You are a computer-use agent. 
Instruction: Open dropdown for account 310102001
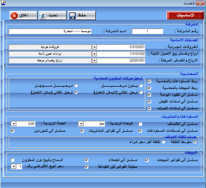(94, 47)
